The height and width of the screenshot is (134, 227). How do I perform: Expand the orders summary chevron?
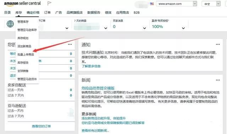click(x=67, y=28)
